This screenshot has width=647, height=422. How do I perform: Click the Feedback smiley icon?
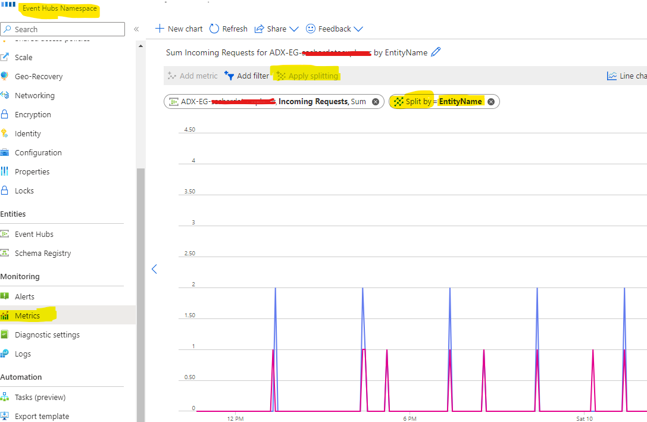pyautogui.click(x=311, y=29)
